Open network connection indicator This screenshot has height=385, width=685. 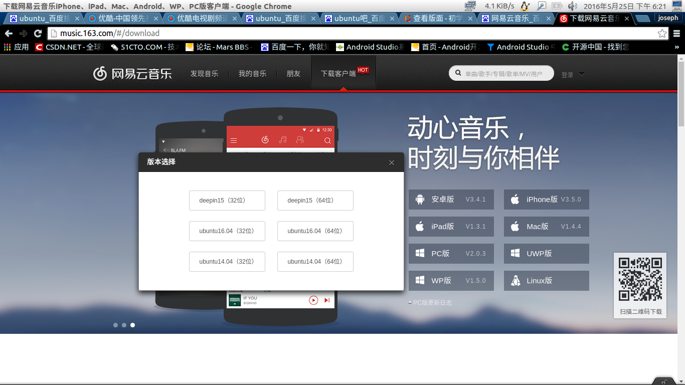pos(470,6)
